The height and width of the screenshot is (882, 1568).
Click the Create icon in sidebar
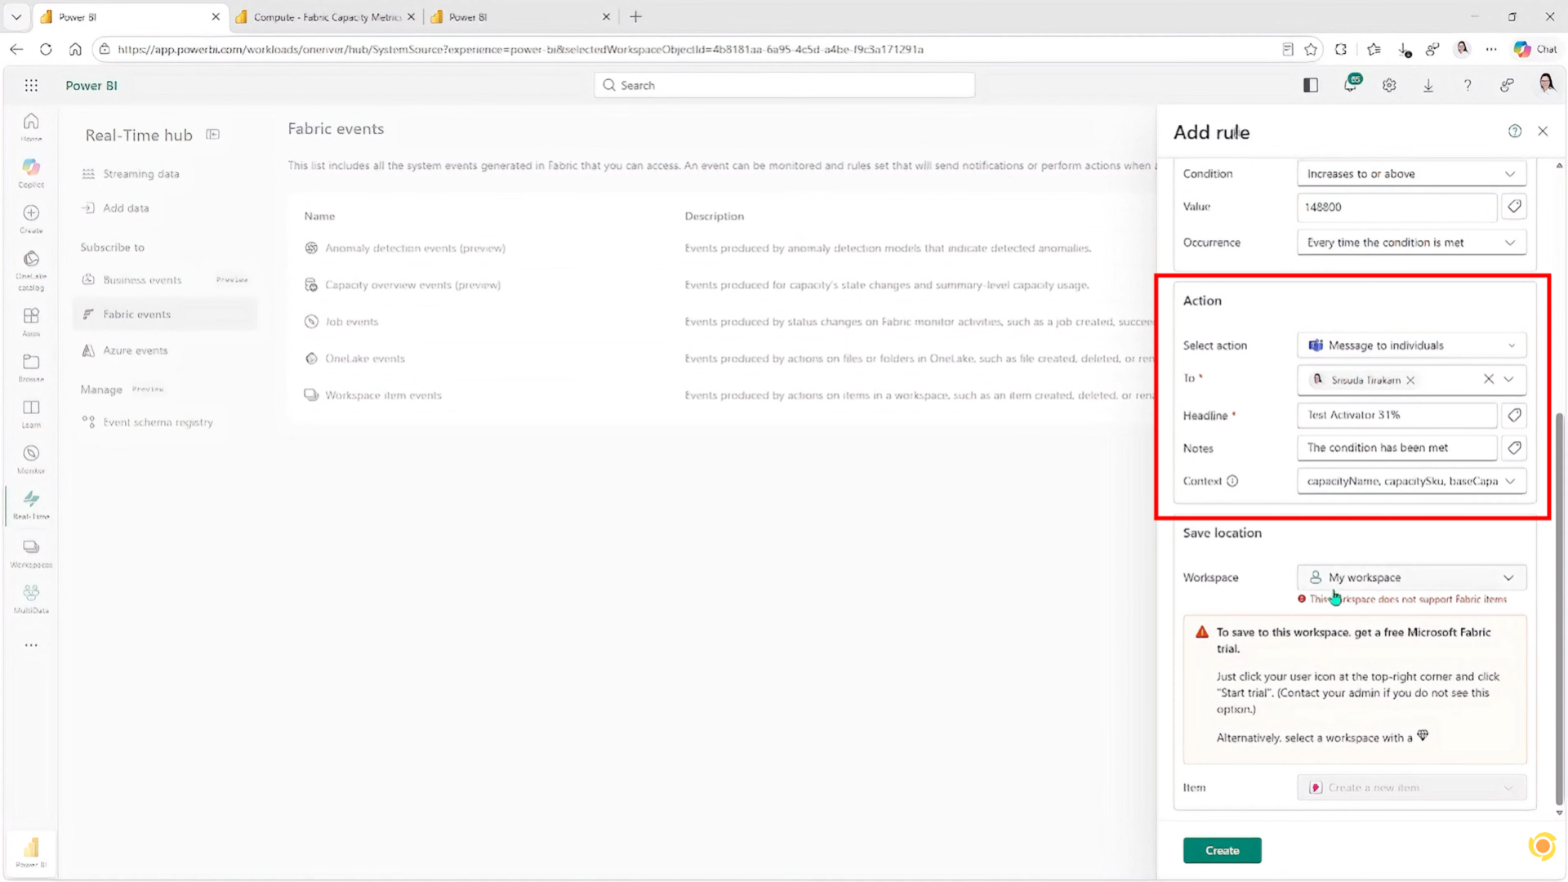(31, 218)
